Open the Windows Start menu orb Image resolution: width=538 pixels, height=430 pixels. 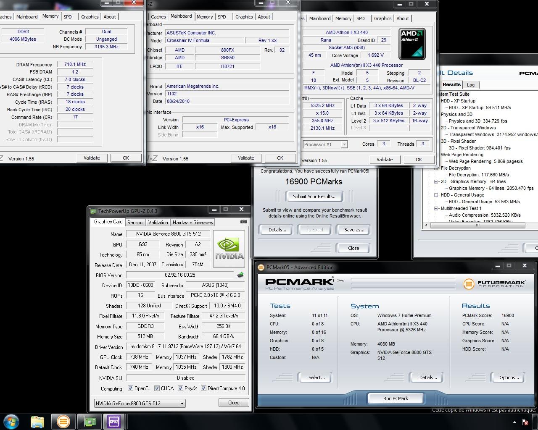[11, 421]
